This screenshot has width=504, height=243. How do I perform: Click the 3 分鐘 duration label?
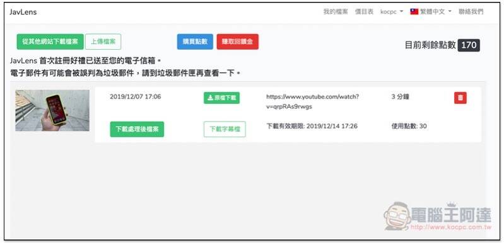(400, 96)
